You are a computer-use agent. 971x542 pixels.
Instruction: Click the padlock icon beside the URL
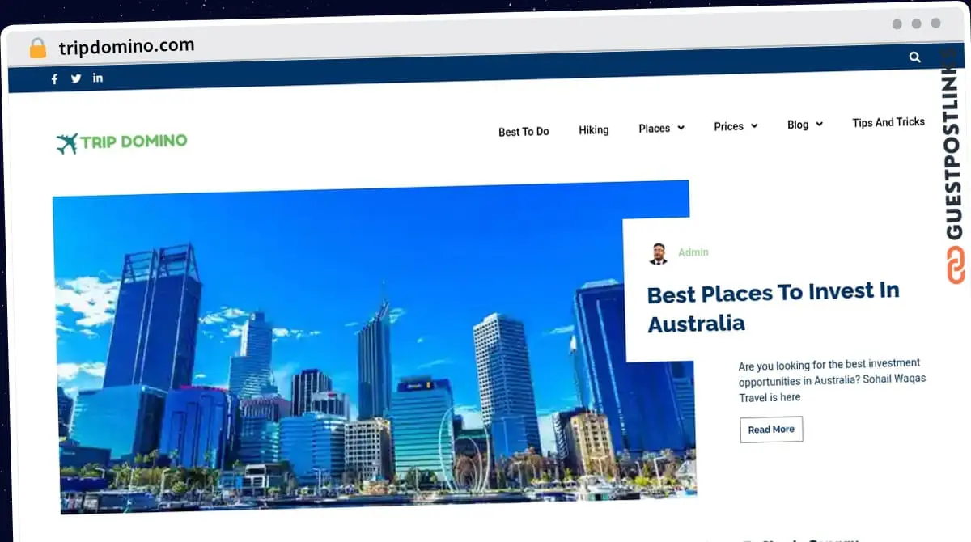click(38, 49)
